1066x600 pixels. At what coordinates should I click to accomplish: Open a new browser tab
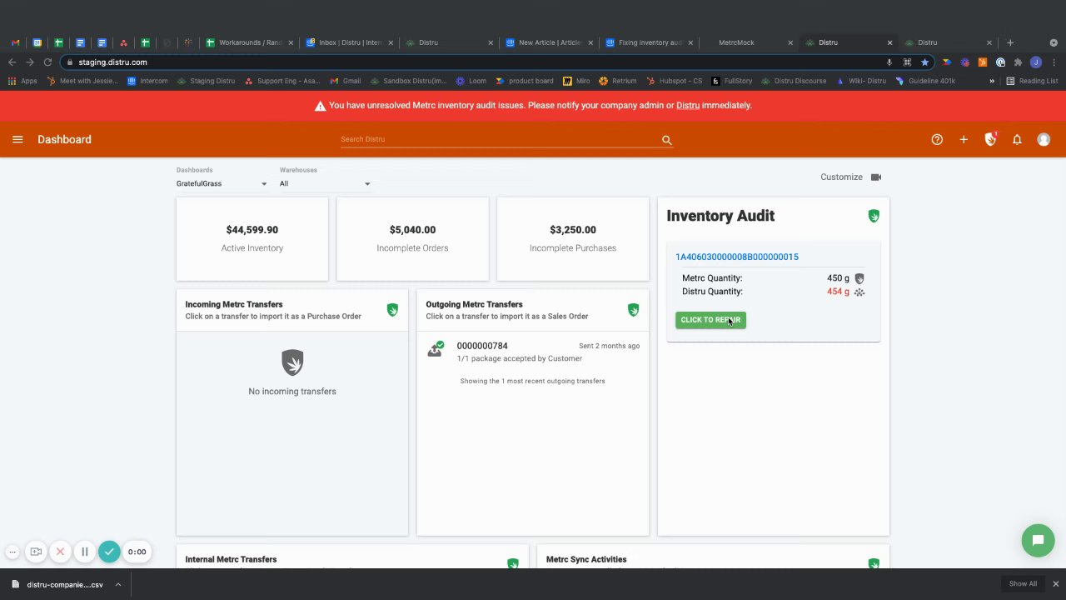[x=1010, y=42]
